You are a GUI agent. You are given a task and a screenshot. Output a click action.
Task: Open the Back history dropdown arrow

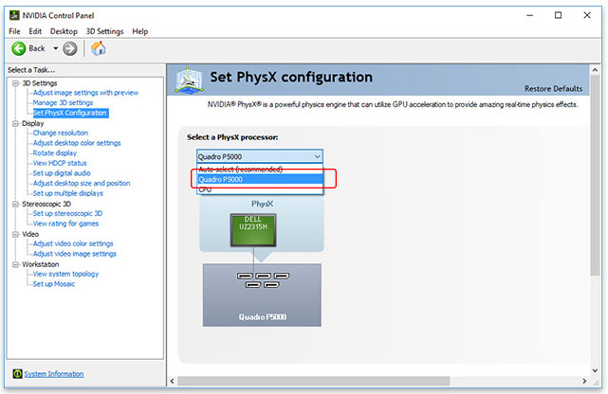click(55, 48)
